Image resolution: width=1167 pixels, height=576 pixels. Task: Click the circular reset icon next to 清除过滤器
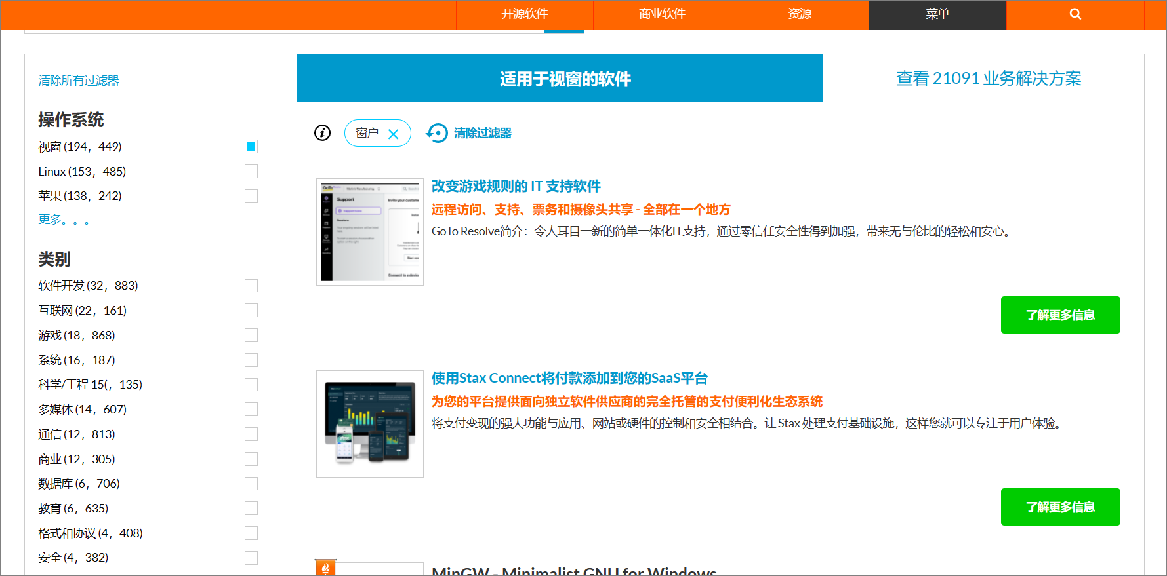[437, 133]
